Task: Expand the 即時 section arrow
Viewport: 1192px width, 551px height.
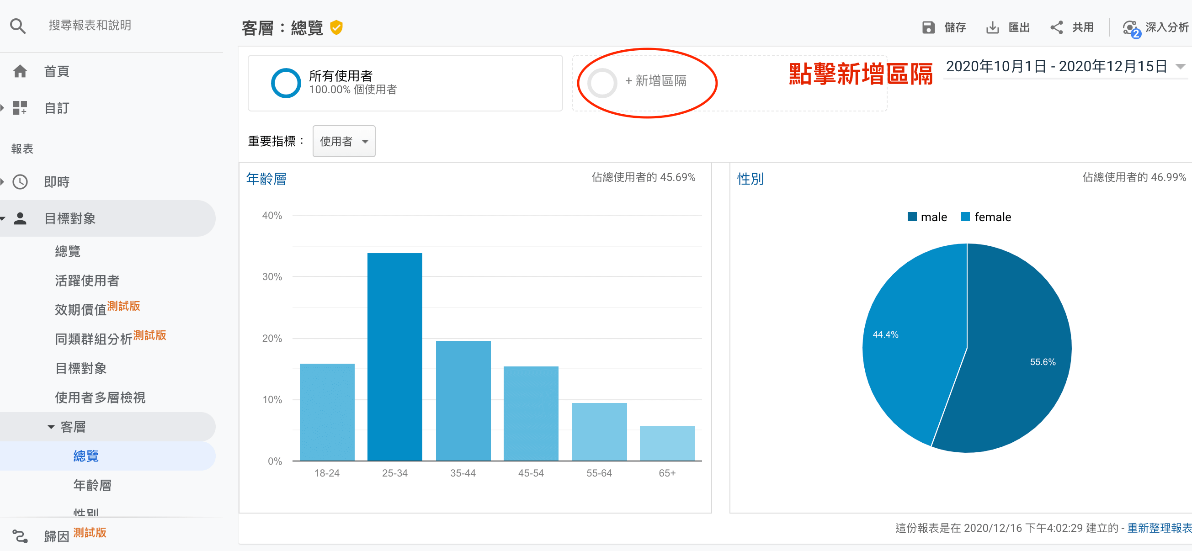Action: pyautogui.click(x=2, y=182)
